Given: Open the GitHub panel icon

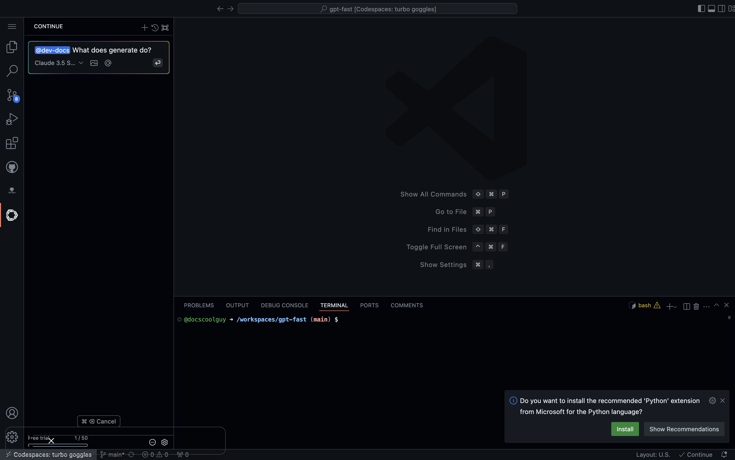Looking at the screenshot, I should [12, 167].
